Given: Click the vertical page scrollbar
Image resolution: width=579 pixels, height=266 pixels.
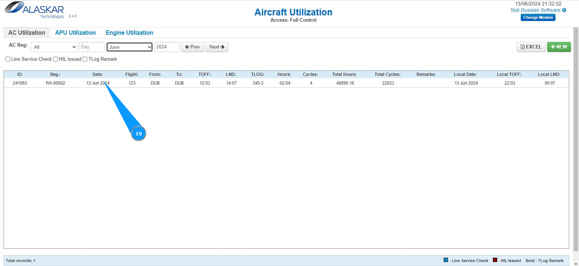Looking at the screenshot, I should [x=576, y=139].
